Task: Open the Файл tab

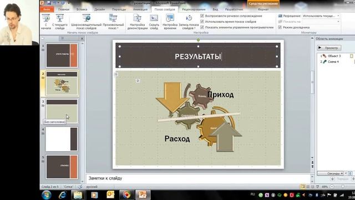Action: 47,9
